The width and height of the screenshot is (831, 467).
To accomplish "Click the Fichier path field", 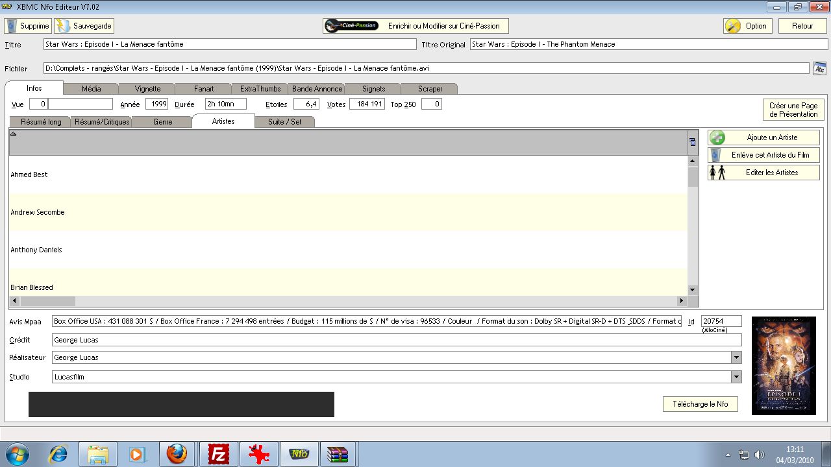I will 426,68.
